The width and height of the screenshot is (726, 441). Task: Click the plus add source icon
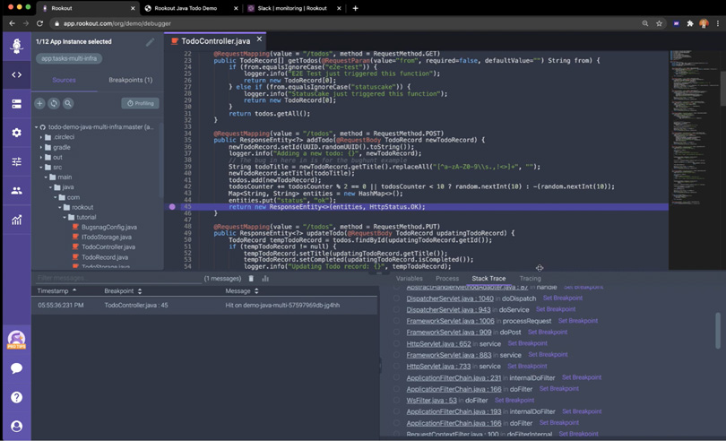click(x=39, y=103)
